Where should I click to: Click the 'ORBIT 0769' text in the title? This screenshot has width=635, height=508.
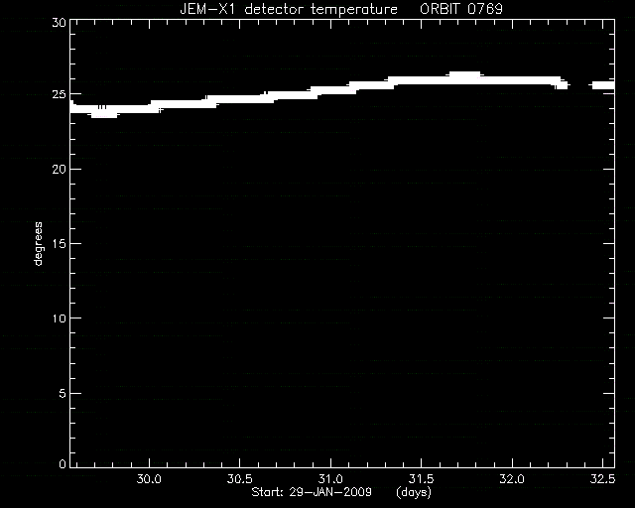(461, 9)
